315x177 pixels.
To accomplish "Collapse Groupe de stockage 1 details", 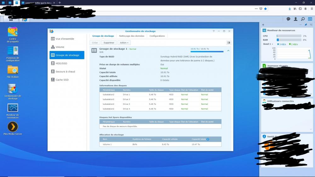I will pyautogui.click(x=228, y=50).
